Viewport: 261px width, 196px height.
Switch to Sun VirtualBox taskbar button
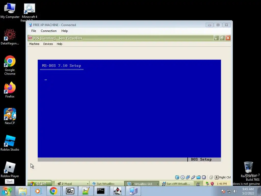click(107, 184)
